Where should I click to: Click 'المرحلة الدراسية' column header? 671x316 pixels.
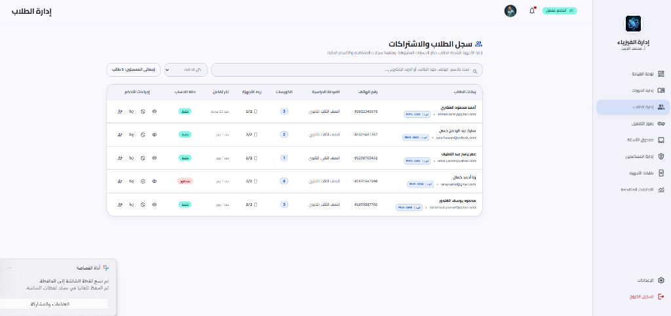pyautogui.click(x=324, y=92)
